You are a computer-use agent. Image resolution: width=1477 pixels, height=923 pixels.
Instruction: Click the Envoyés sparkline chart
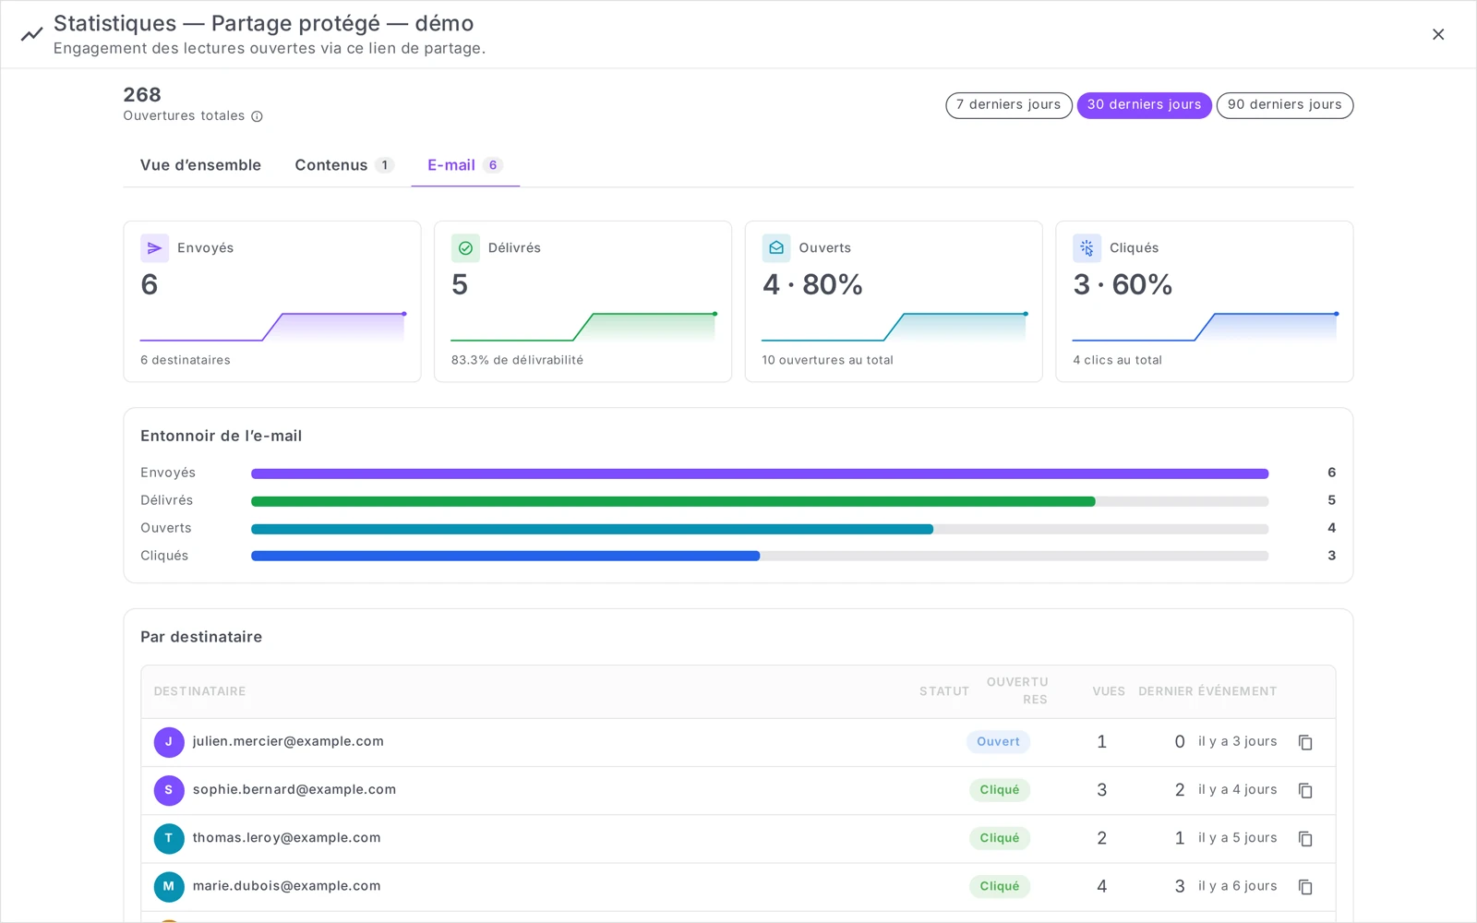pos(272,328)
